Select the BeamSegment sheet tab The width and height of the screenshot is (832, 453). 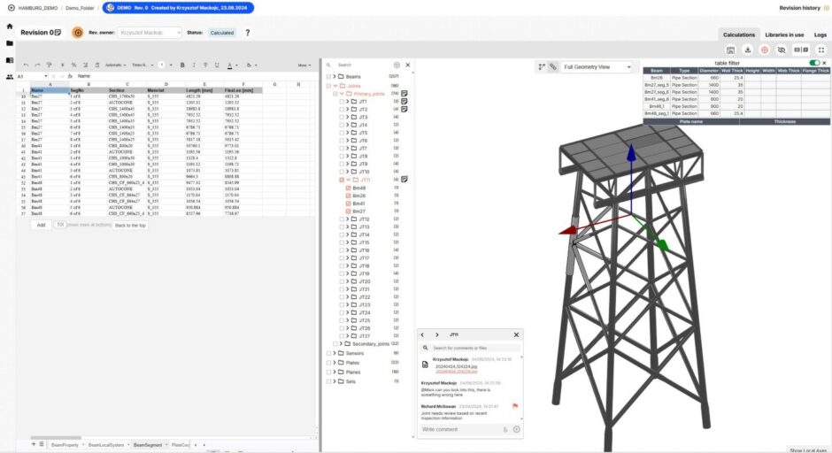tap(148, 444)
